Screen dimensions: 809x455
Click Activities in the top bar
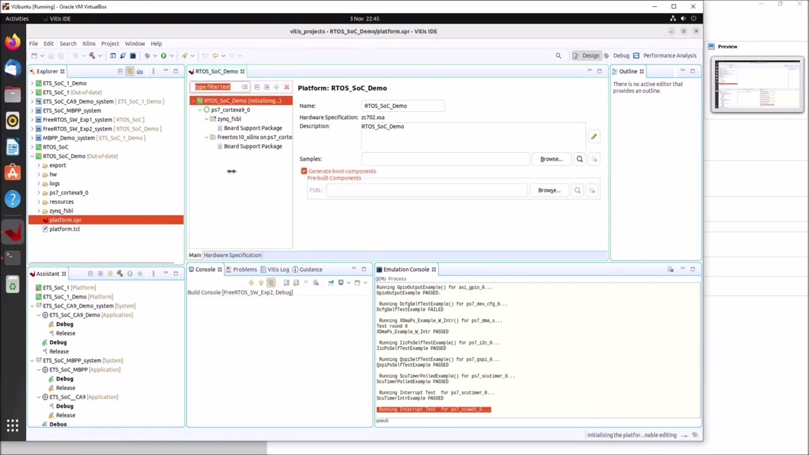[17, 18]
